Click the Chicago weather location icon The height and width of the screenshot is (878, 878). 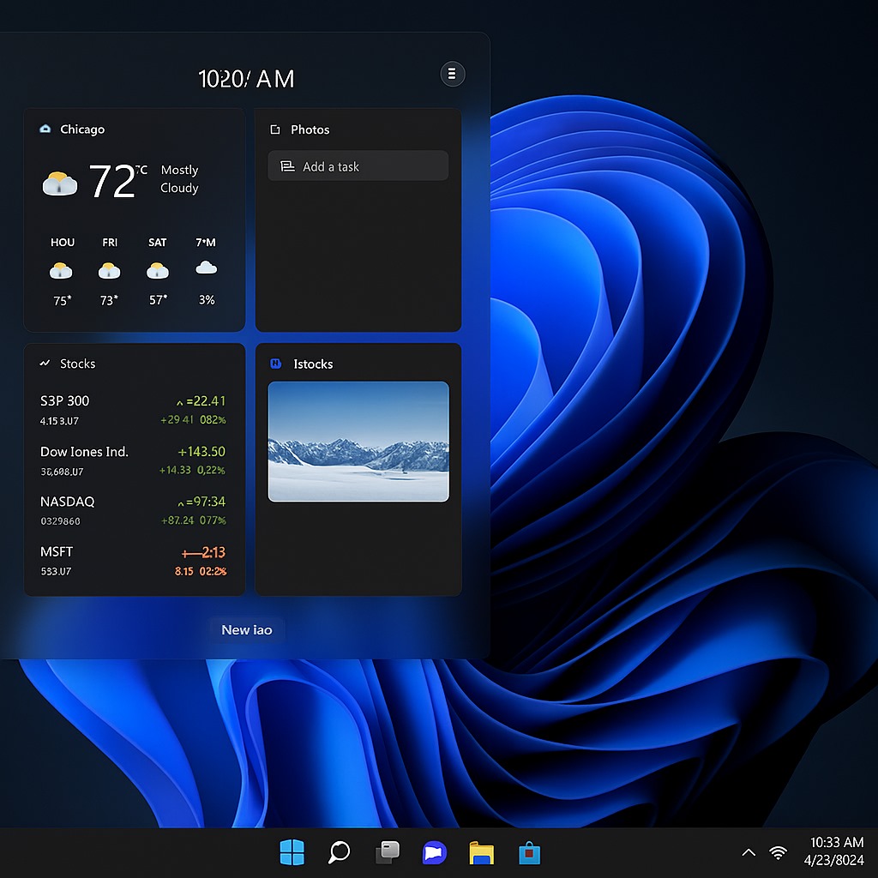coord(45,129)
